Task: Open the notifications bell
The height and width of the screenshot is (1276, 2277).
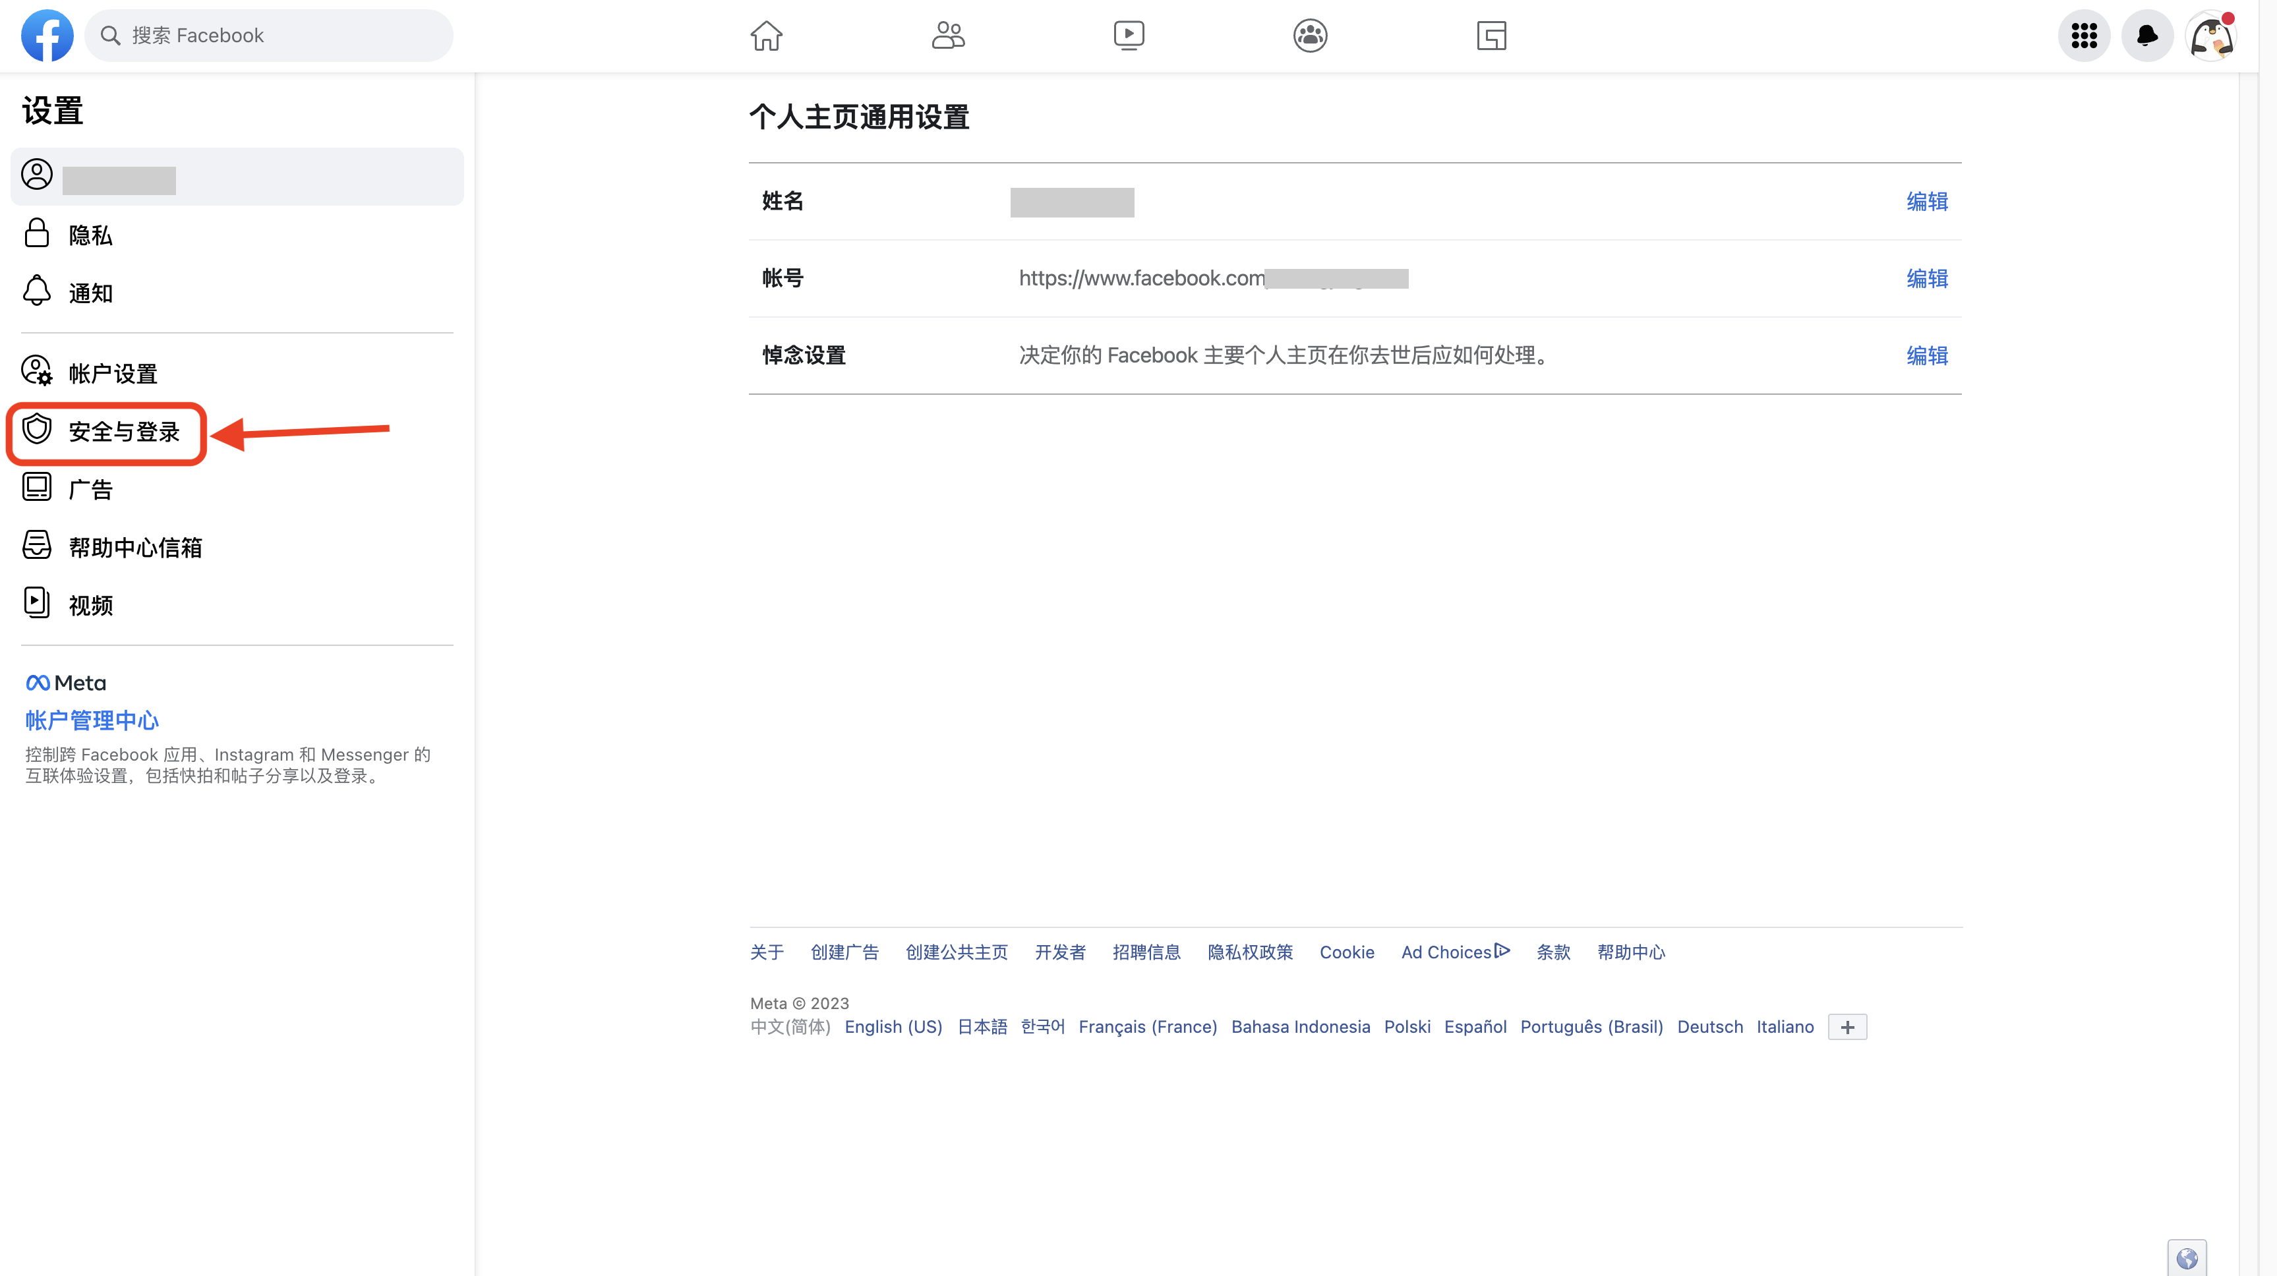Action: [x=2147, y=36]
